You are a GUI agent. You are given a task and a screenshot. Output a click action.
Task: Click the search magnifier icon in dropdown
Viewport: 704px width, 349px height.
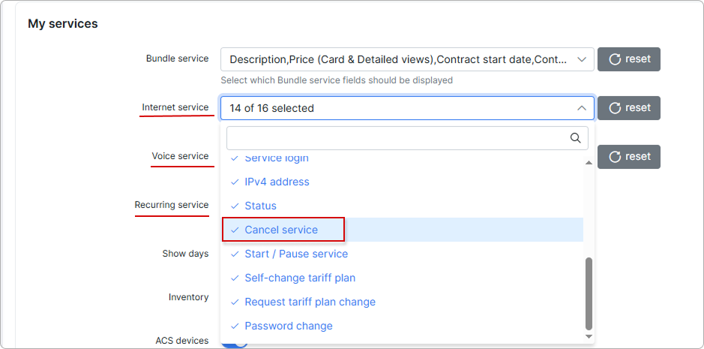click(x=575, y=138)
